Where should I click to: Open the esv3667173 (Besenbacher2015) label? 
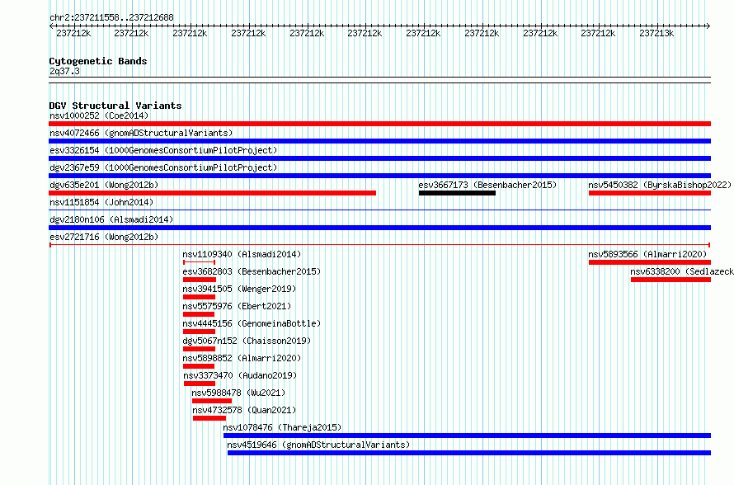click(x=487, y=185)
